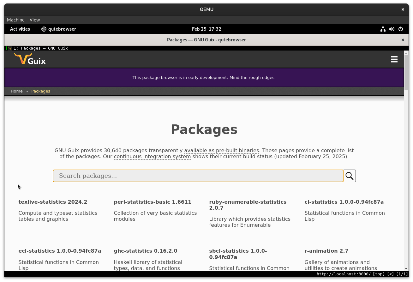Screen dimensions: 413x282
Task: Click the page vertical scrollbar thumb
Action: (406, 72)
